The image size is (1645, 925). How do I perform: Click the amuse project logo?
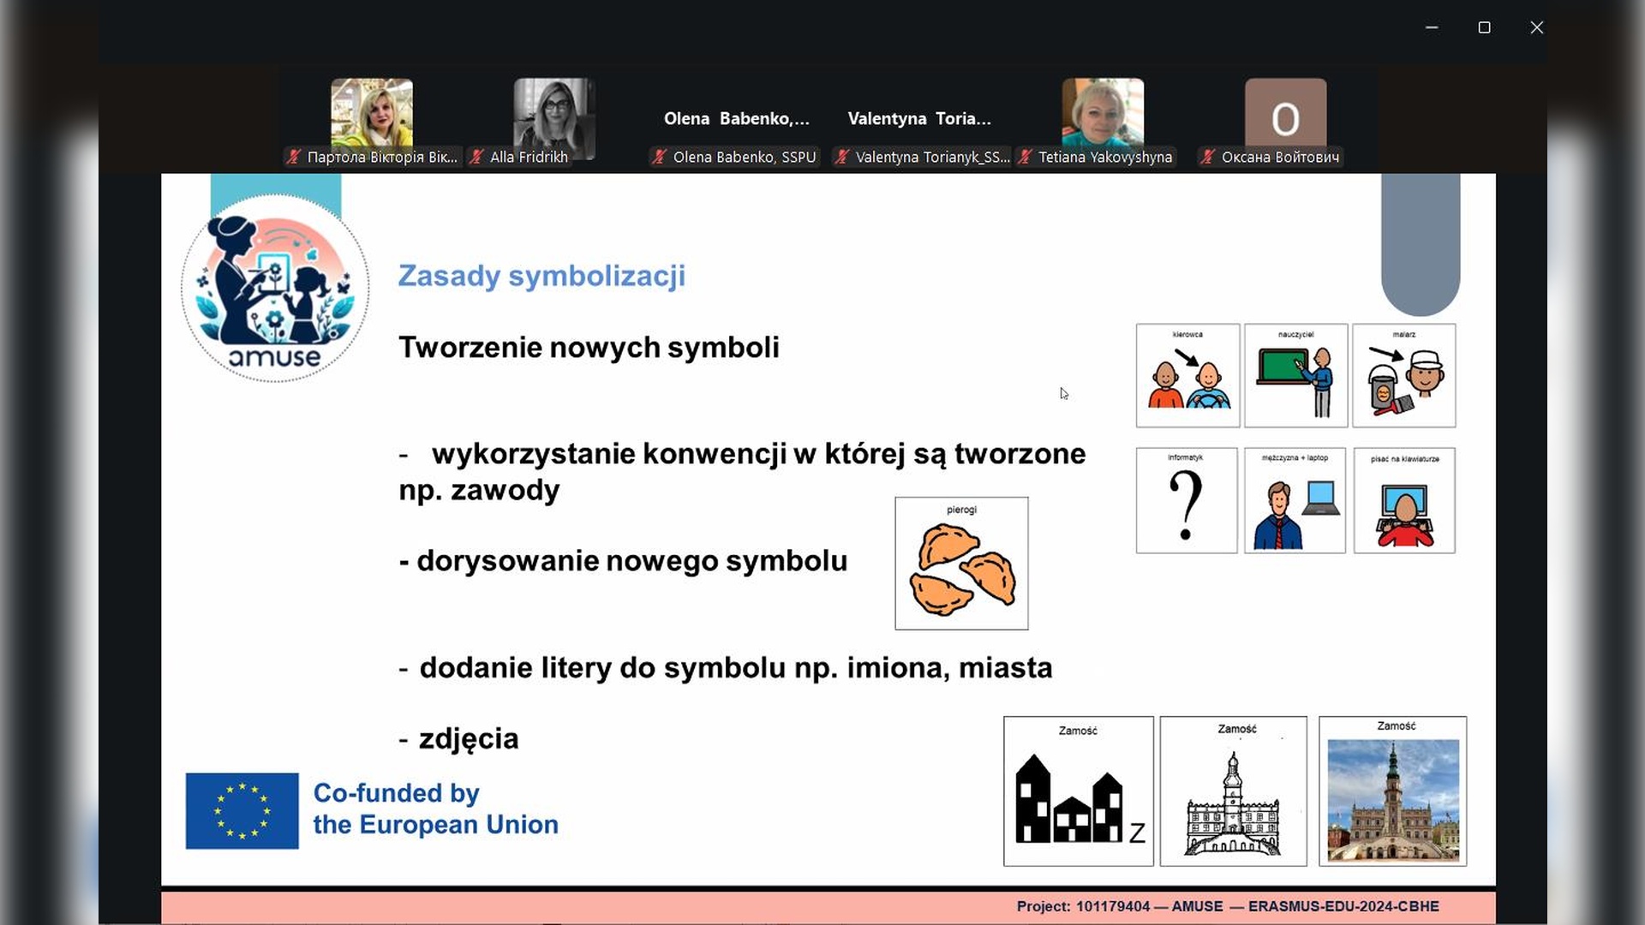tap(275, 289)
